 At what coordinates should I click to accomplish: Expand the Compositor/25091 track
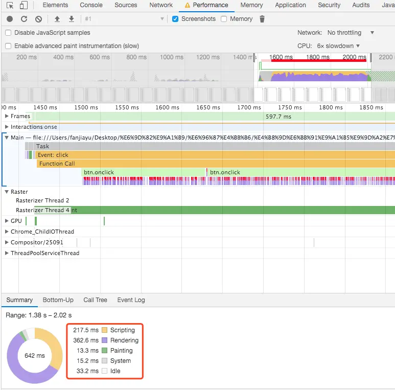click(7, 242)
